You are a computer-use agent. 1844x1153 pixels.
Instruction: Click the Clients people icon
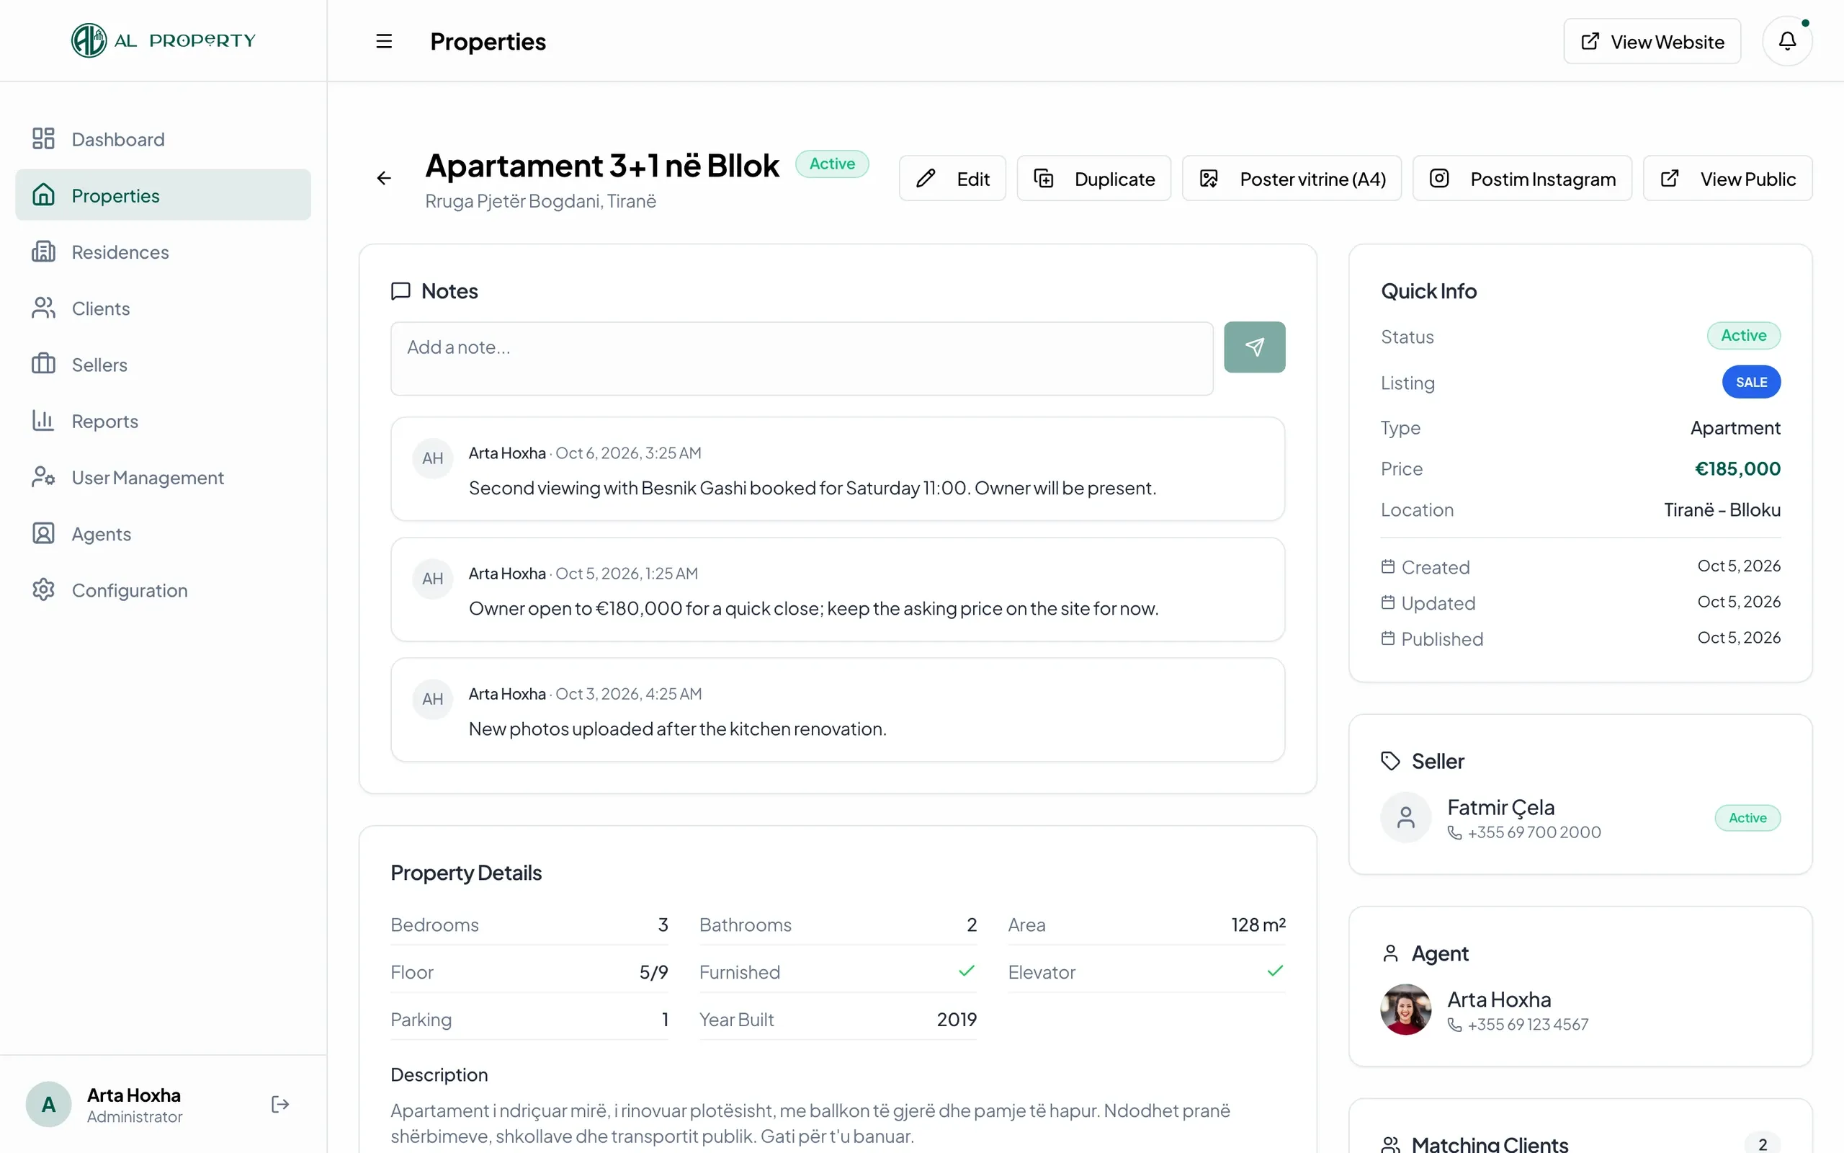pos(43,308)
